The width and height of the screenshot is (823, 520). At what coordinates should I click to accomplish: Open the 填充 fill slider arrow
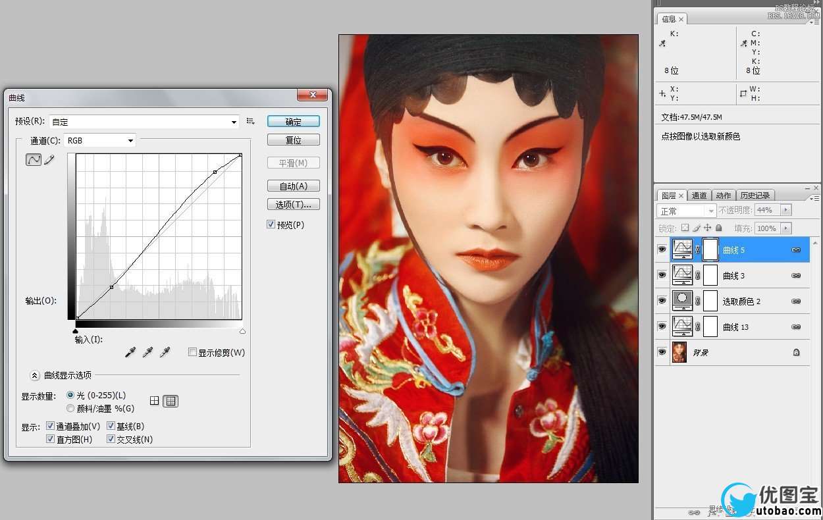coord(787,228)
